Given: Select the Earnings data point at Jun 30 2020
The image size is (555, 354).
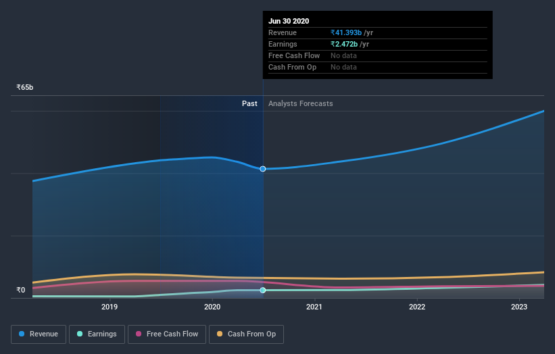Looking at the screenshot, I should [x=263, y=290].
